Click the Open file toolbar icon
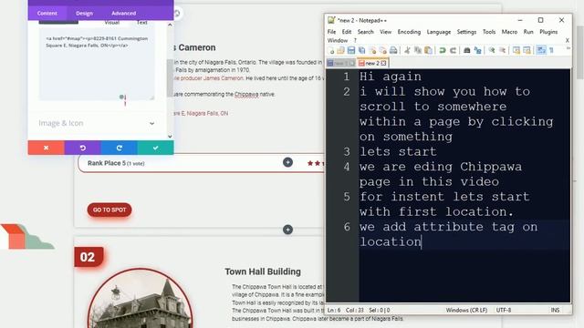This screenshot has width=584, height=328. pos(340,50)
